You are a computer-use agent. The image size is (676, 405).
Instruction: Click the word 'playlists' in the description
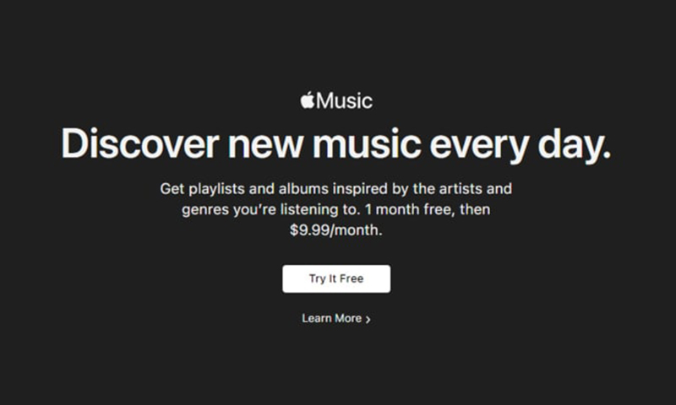click(217, 189)
